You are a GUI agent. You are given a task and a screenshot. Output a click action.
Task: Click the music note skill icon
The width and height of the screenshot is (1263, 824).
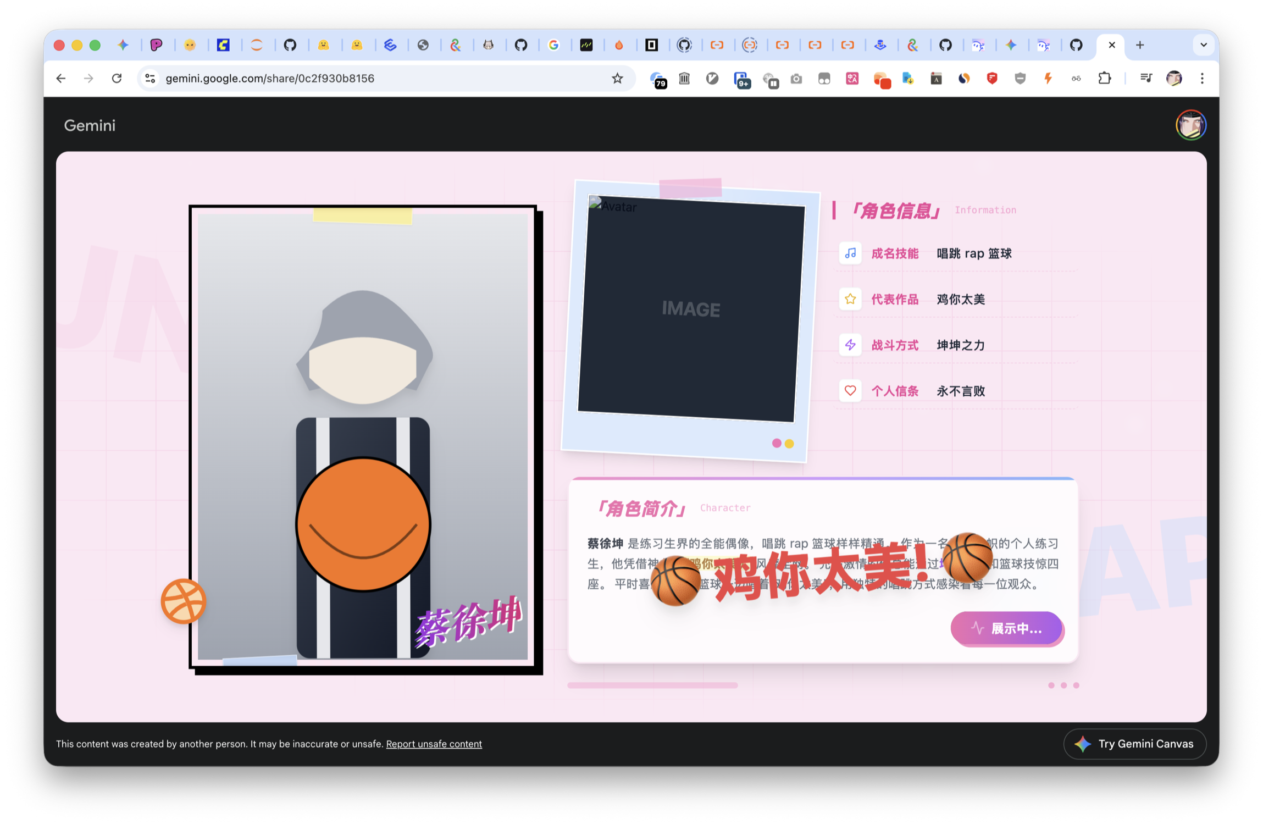click(x=850, y=253)
